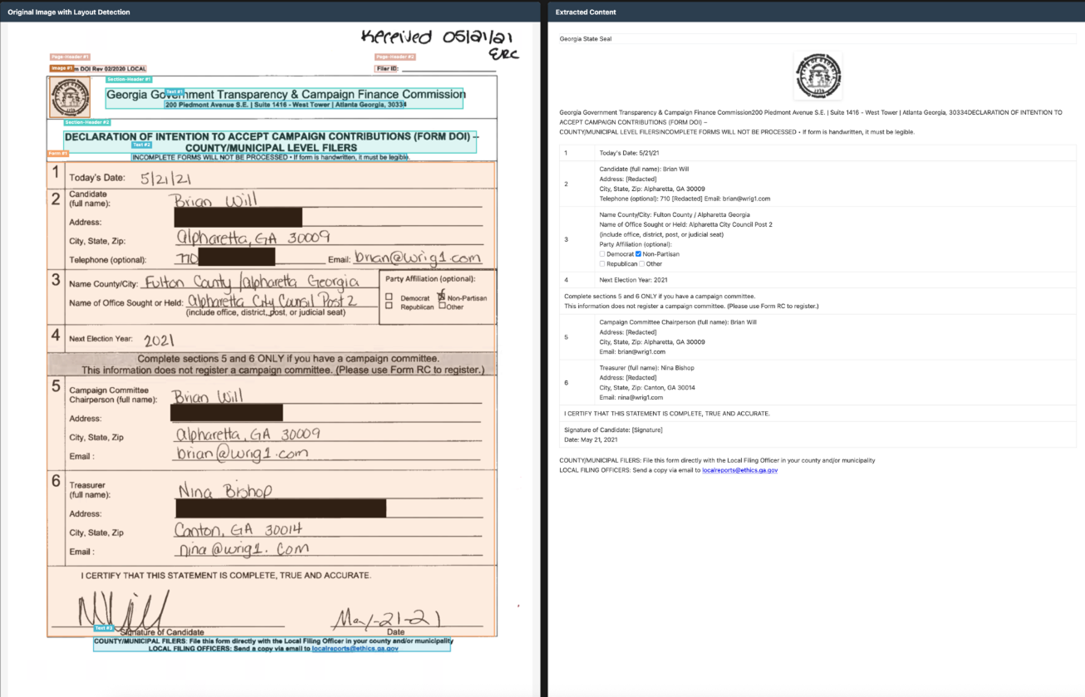Uncheck the Non-Partisan checkbox in the extracted content

point(638,254)
